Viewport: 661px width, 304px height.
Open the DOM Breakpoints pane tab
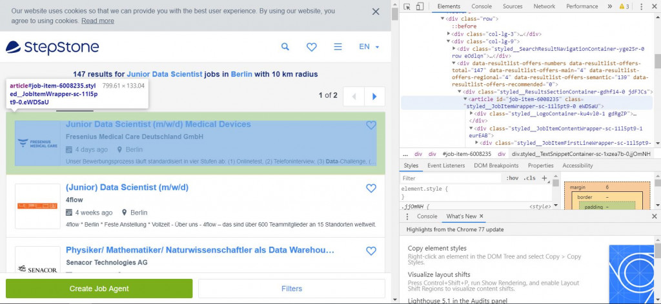496,166
